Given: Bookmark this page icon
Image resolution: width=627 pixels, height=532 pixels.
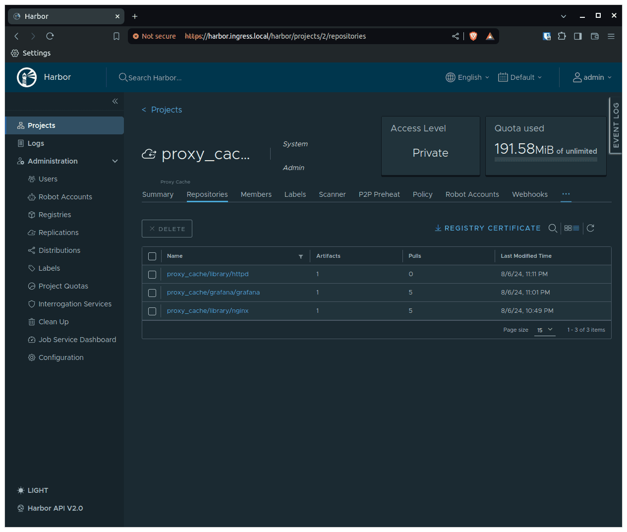Looking at the screenshot, I should [116, 36].
